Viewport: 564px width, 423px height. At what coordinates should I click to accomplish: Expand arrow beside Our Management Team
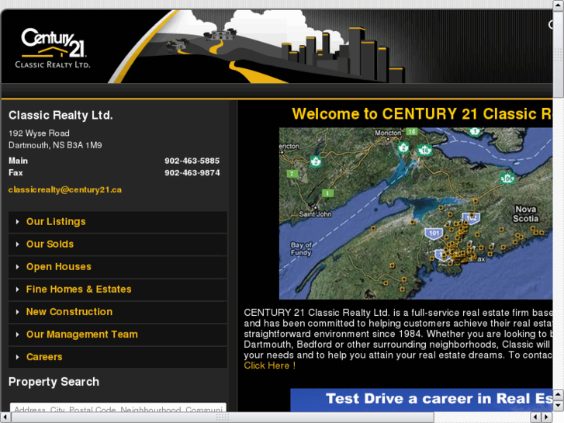[17, 335]
